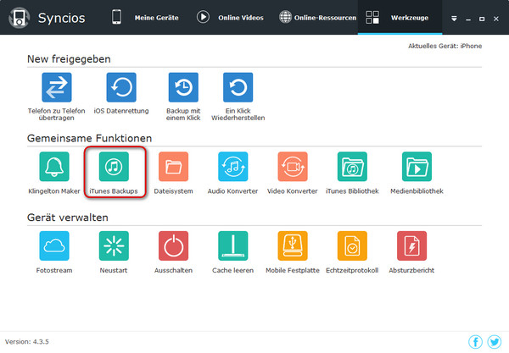Click 'Version: 4.3.5' text
Image resolution: width=509 pixels, height=353 pixels.
(x=27, y=342)
